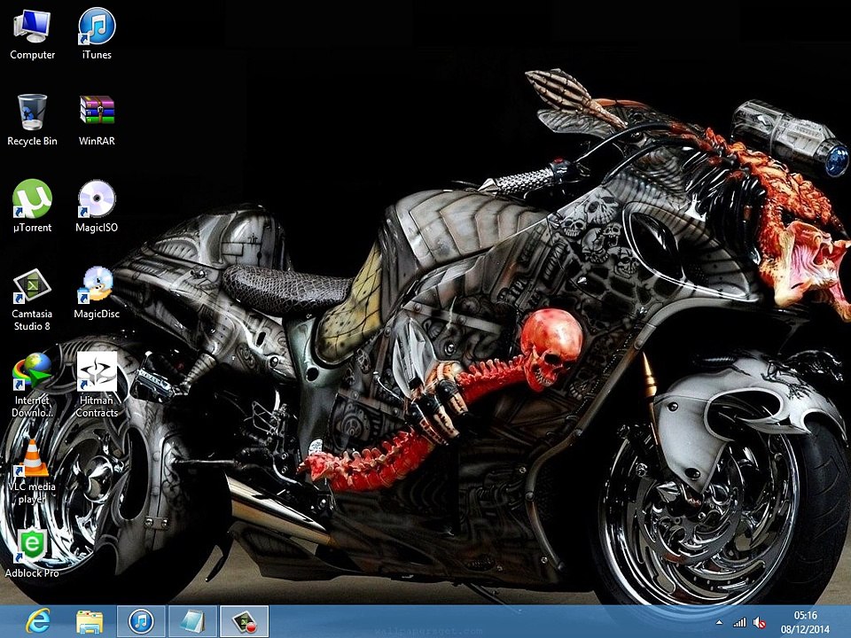The height and width of the screenshot is (638, 851).
Task: Click the 'Recycle Bin' label text
Action: click(x=32, y=141)
